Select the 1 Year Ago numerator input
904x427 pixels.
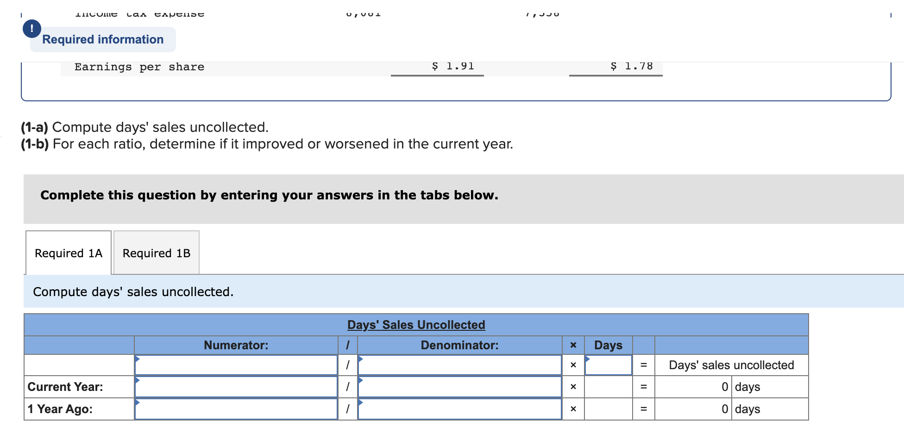(236, 409)
